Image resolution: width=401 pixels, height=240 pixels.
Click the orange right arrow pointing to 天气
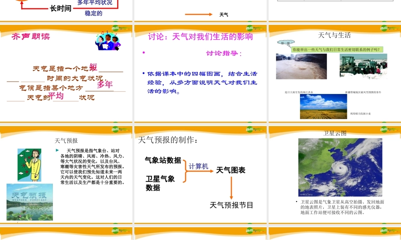pyautogui.click(x=199, y=14)
